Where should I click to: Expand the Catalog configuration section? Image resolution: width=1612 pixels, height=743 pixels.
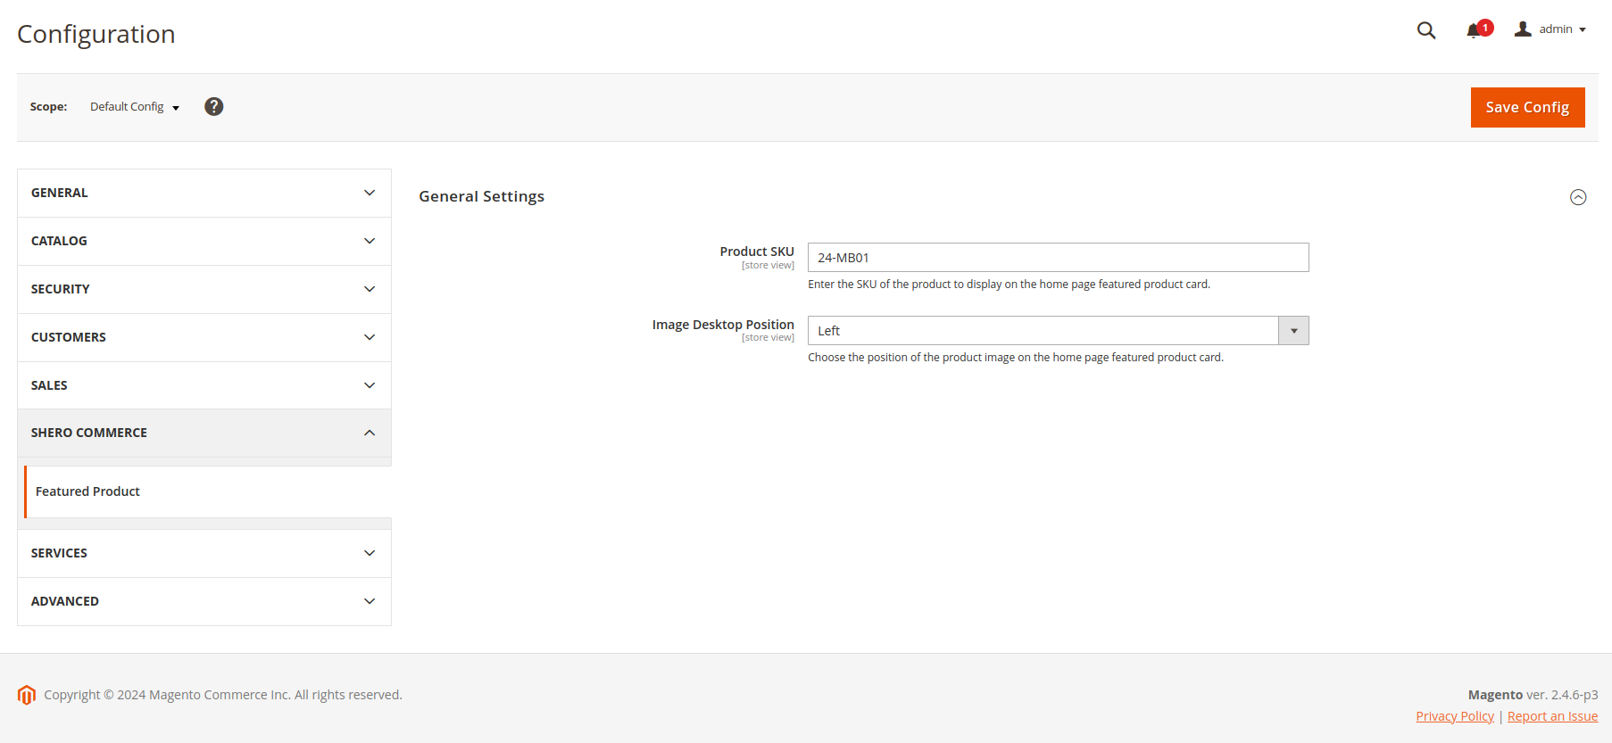click(204, 241)
